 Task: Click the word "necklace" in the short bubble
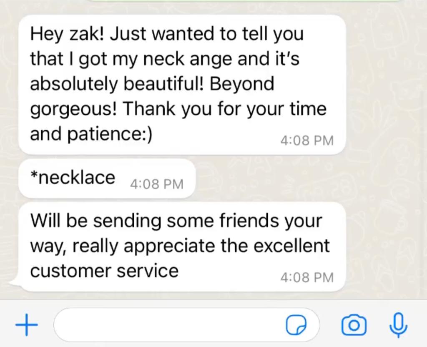[x=77, y=178]
